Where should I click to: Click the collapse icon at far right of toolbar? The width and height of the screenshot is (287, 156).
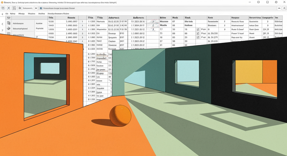284,8
